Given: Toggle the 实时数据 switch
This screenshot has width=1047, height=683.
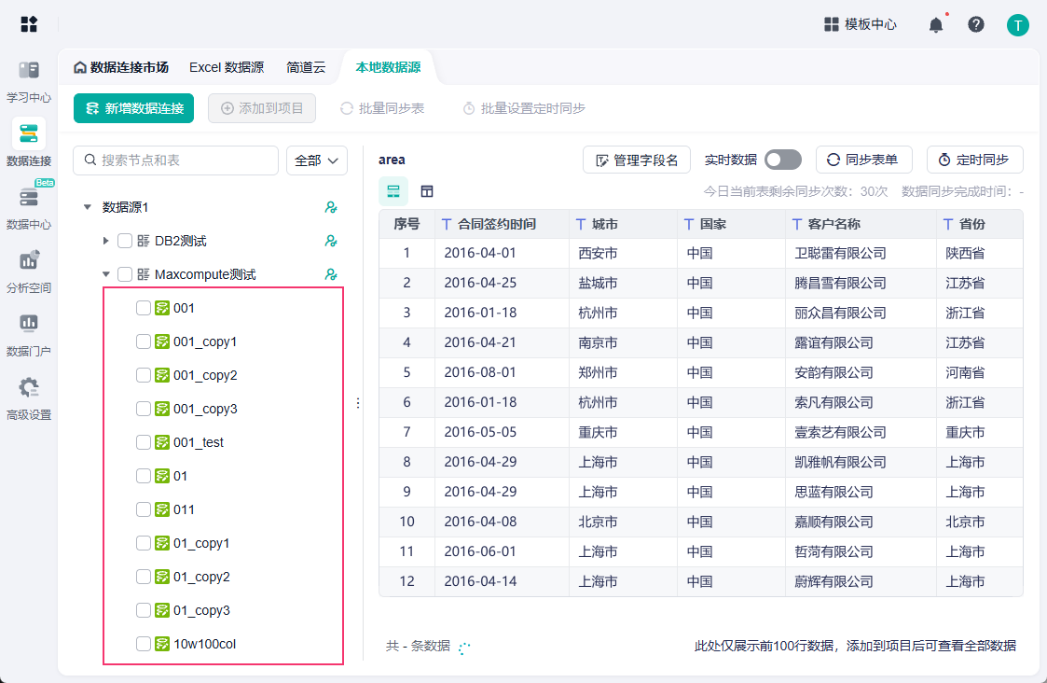Looking at the screenshot, I should (782, 160).
